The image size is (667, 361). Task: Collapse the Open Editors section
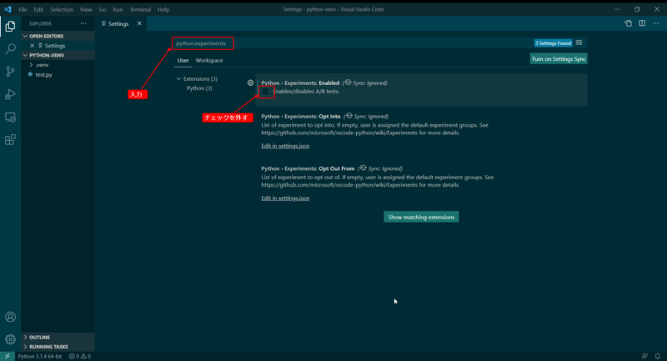(x=25, y=36)
